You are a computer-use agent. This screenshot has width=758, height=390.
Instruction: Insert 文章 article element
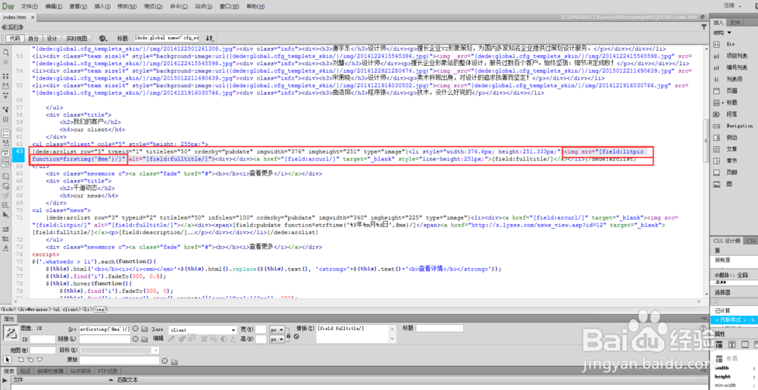tap(734, 149)
